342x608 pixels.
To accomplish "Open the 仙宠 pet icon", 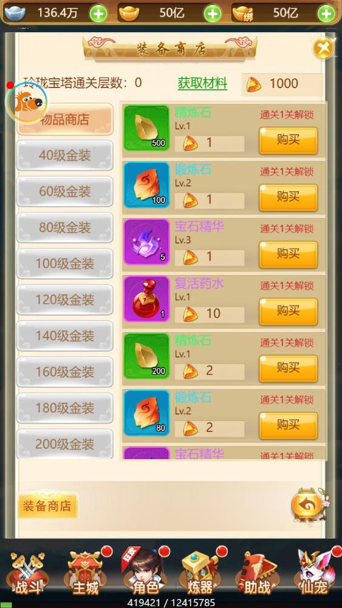I will (315, 575).
